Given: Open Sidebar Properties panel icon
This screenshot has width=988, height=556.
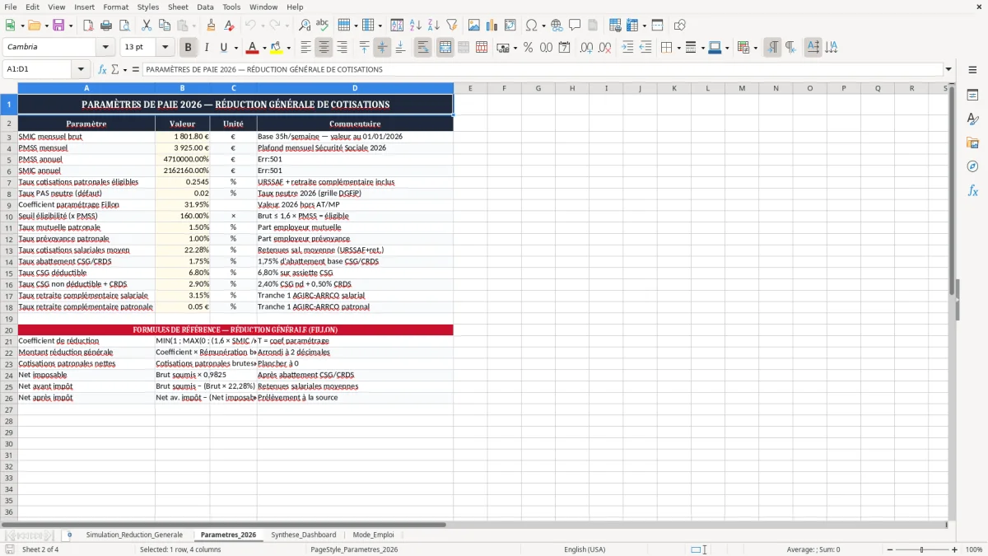Looking at the screenshot, I should (972, 96).
